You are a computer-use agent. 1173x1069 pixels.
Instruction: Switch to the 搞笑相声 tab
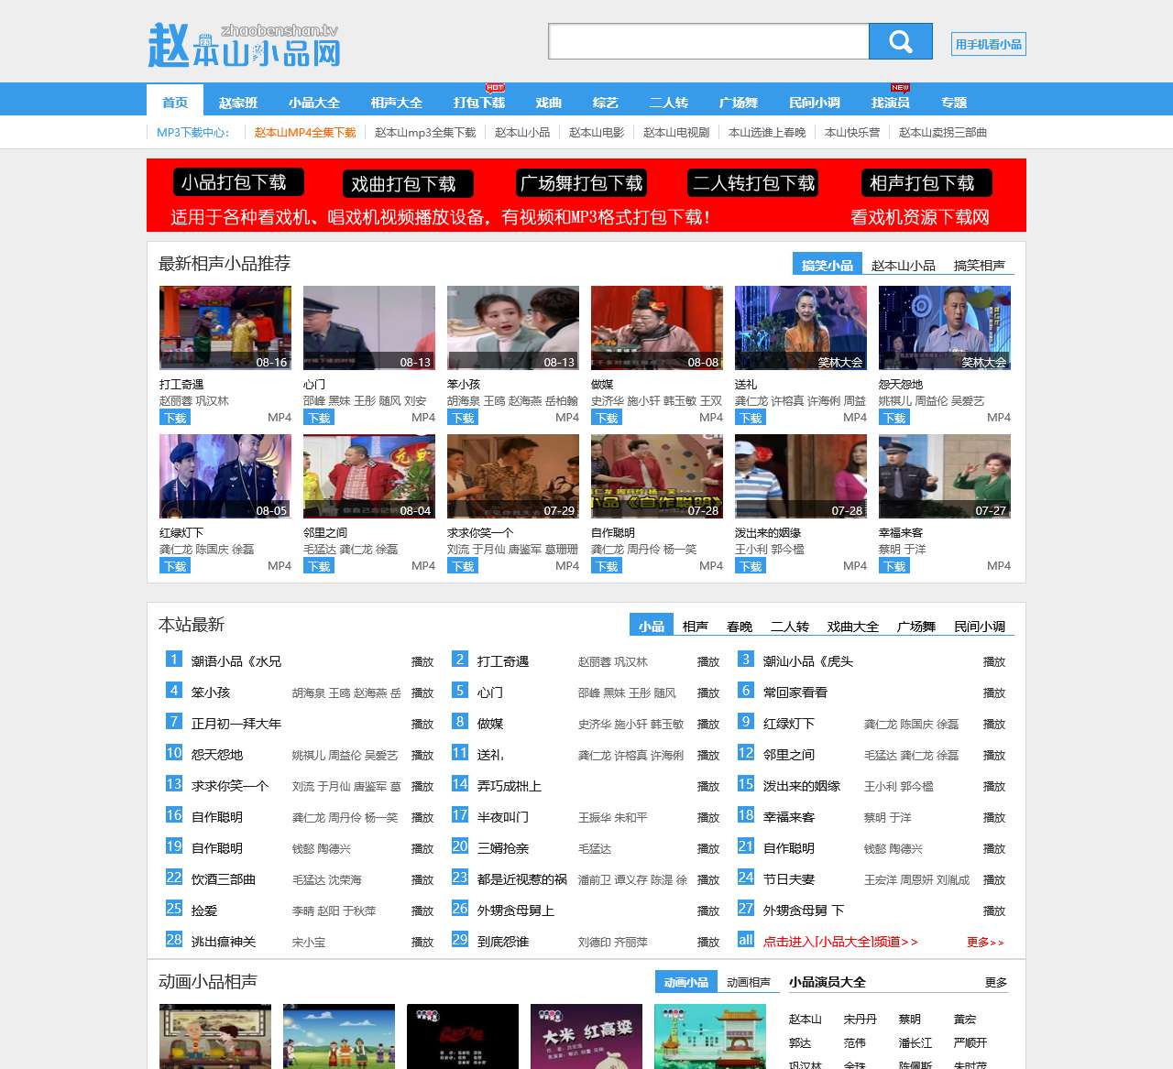980,266
